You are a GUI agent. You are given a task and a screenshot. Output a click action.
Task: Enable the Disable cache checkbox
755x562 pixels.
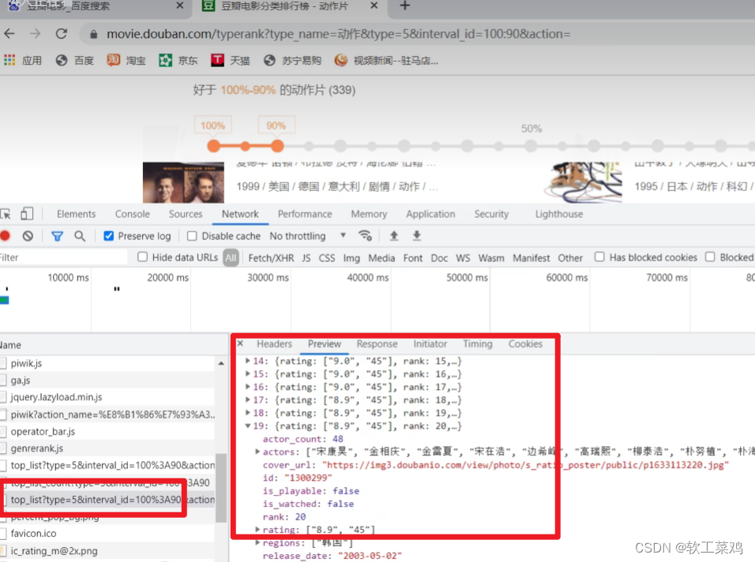192,236
